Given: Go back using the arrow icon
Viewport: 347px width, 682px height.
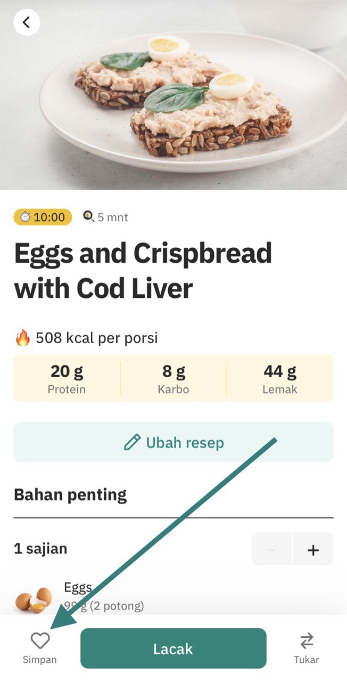Looking at the screenshot, I should [27, 22].
